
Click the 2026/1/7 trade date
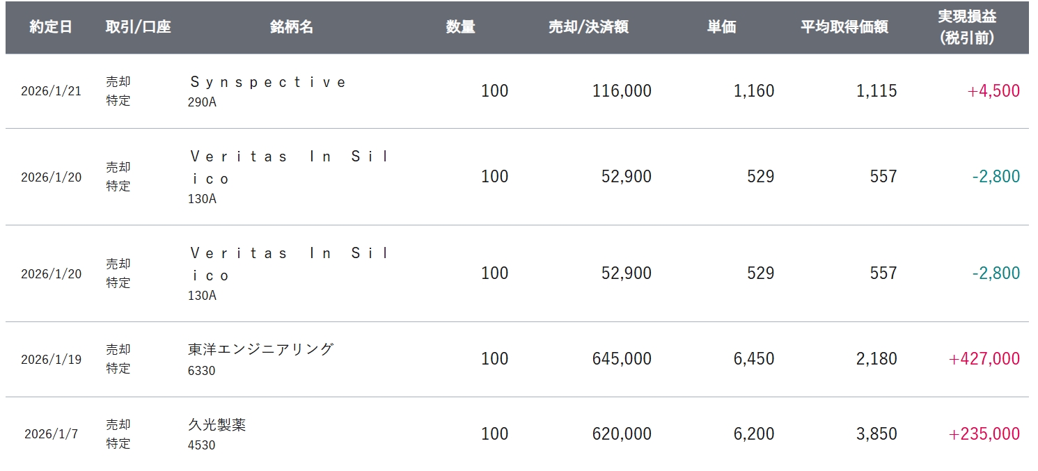pyautogui.click(x=51, y=434)
